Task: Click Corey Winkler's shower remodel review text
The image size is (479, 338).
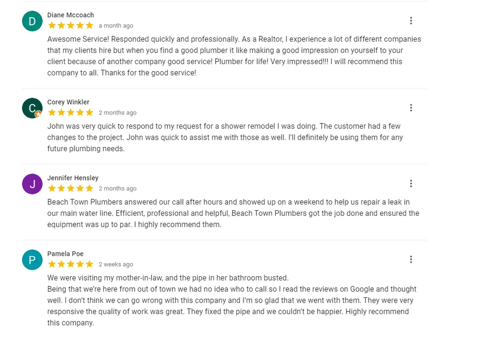Action: pyautogui.click(x=224, y=137)
